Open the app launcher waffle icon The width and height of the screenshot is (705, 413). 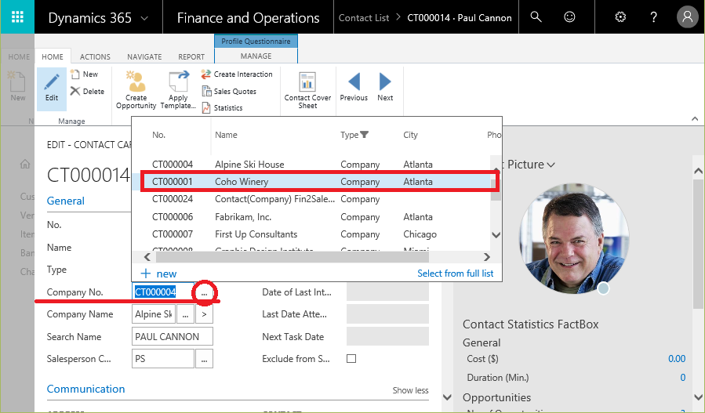pyautogui.click(x=17, y=17)
